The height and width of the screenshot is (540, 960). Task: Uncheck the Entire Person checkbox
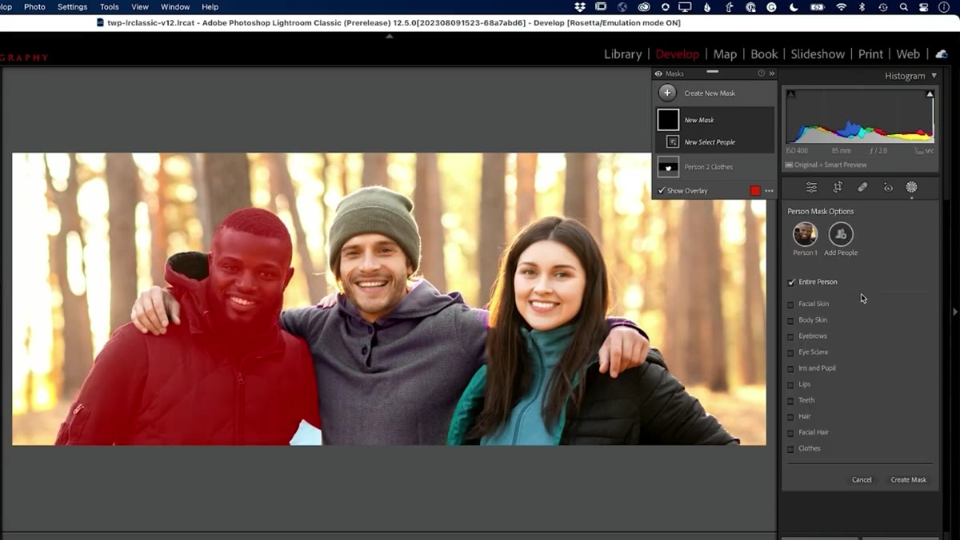pyautogui.click(x=792, y=282)
